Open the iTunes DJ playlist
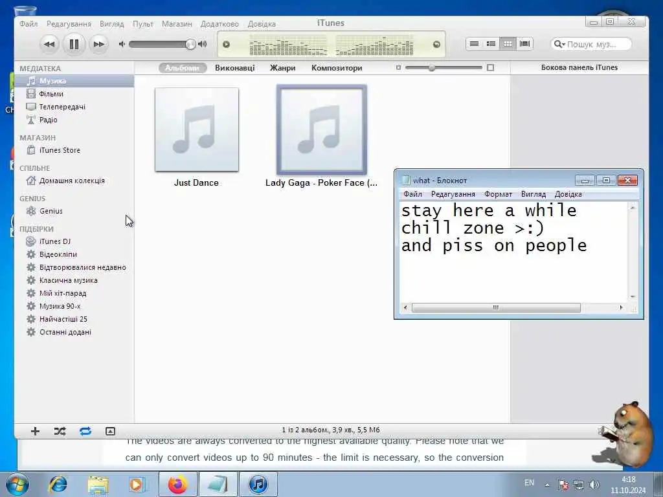Viewport: 663px width, 497px height. (x=74, y=241)
